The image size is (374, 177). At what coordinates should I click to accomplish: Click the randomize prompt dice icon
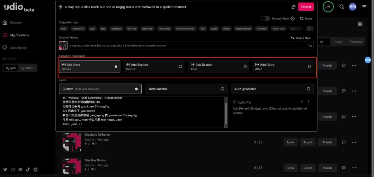point(294,7)
